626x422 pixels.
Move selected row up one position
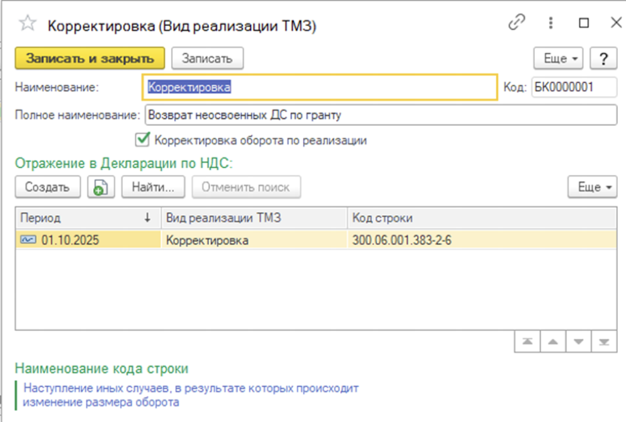click(553, 342)
